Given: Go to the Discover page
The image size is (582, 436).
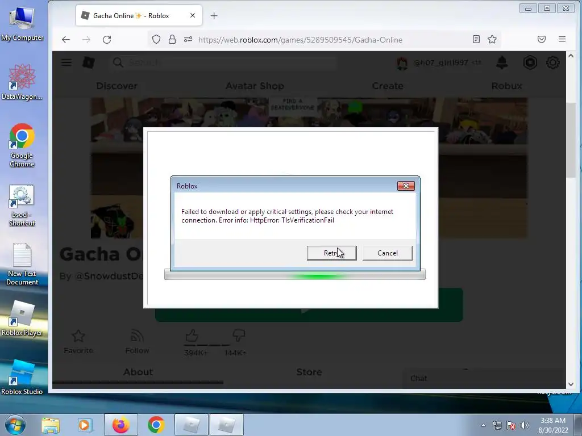Looking at the screenshot, I should [117, 86].
